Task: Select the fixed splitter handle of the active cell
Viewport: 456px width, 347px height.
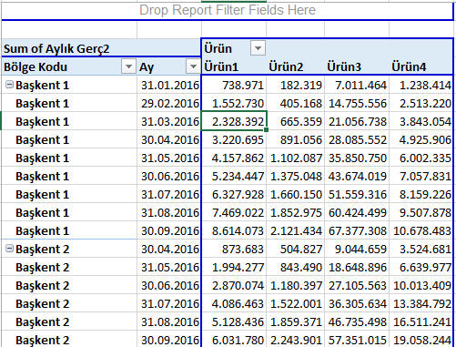Action: 266,129
